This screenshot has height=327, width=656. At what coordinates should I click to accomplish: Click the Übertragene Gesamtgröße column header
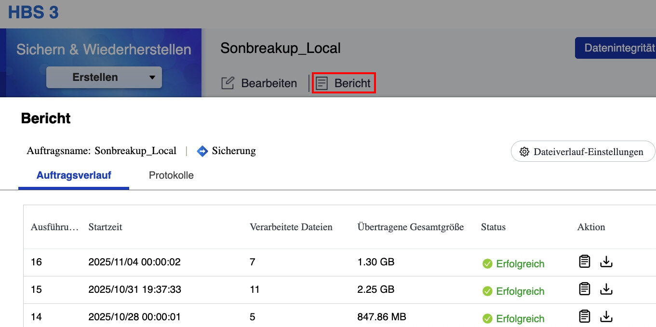(410, 227)
